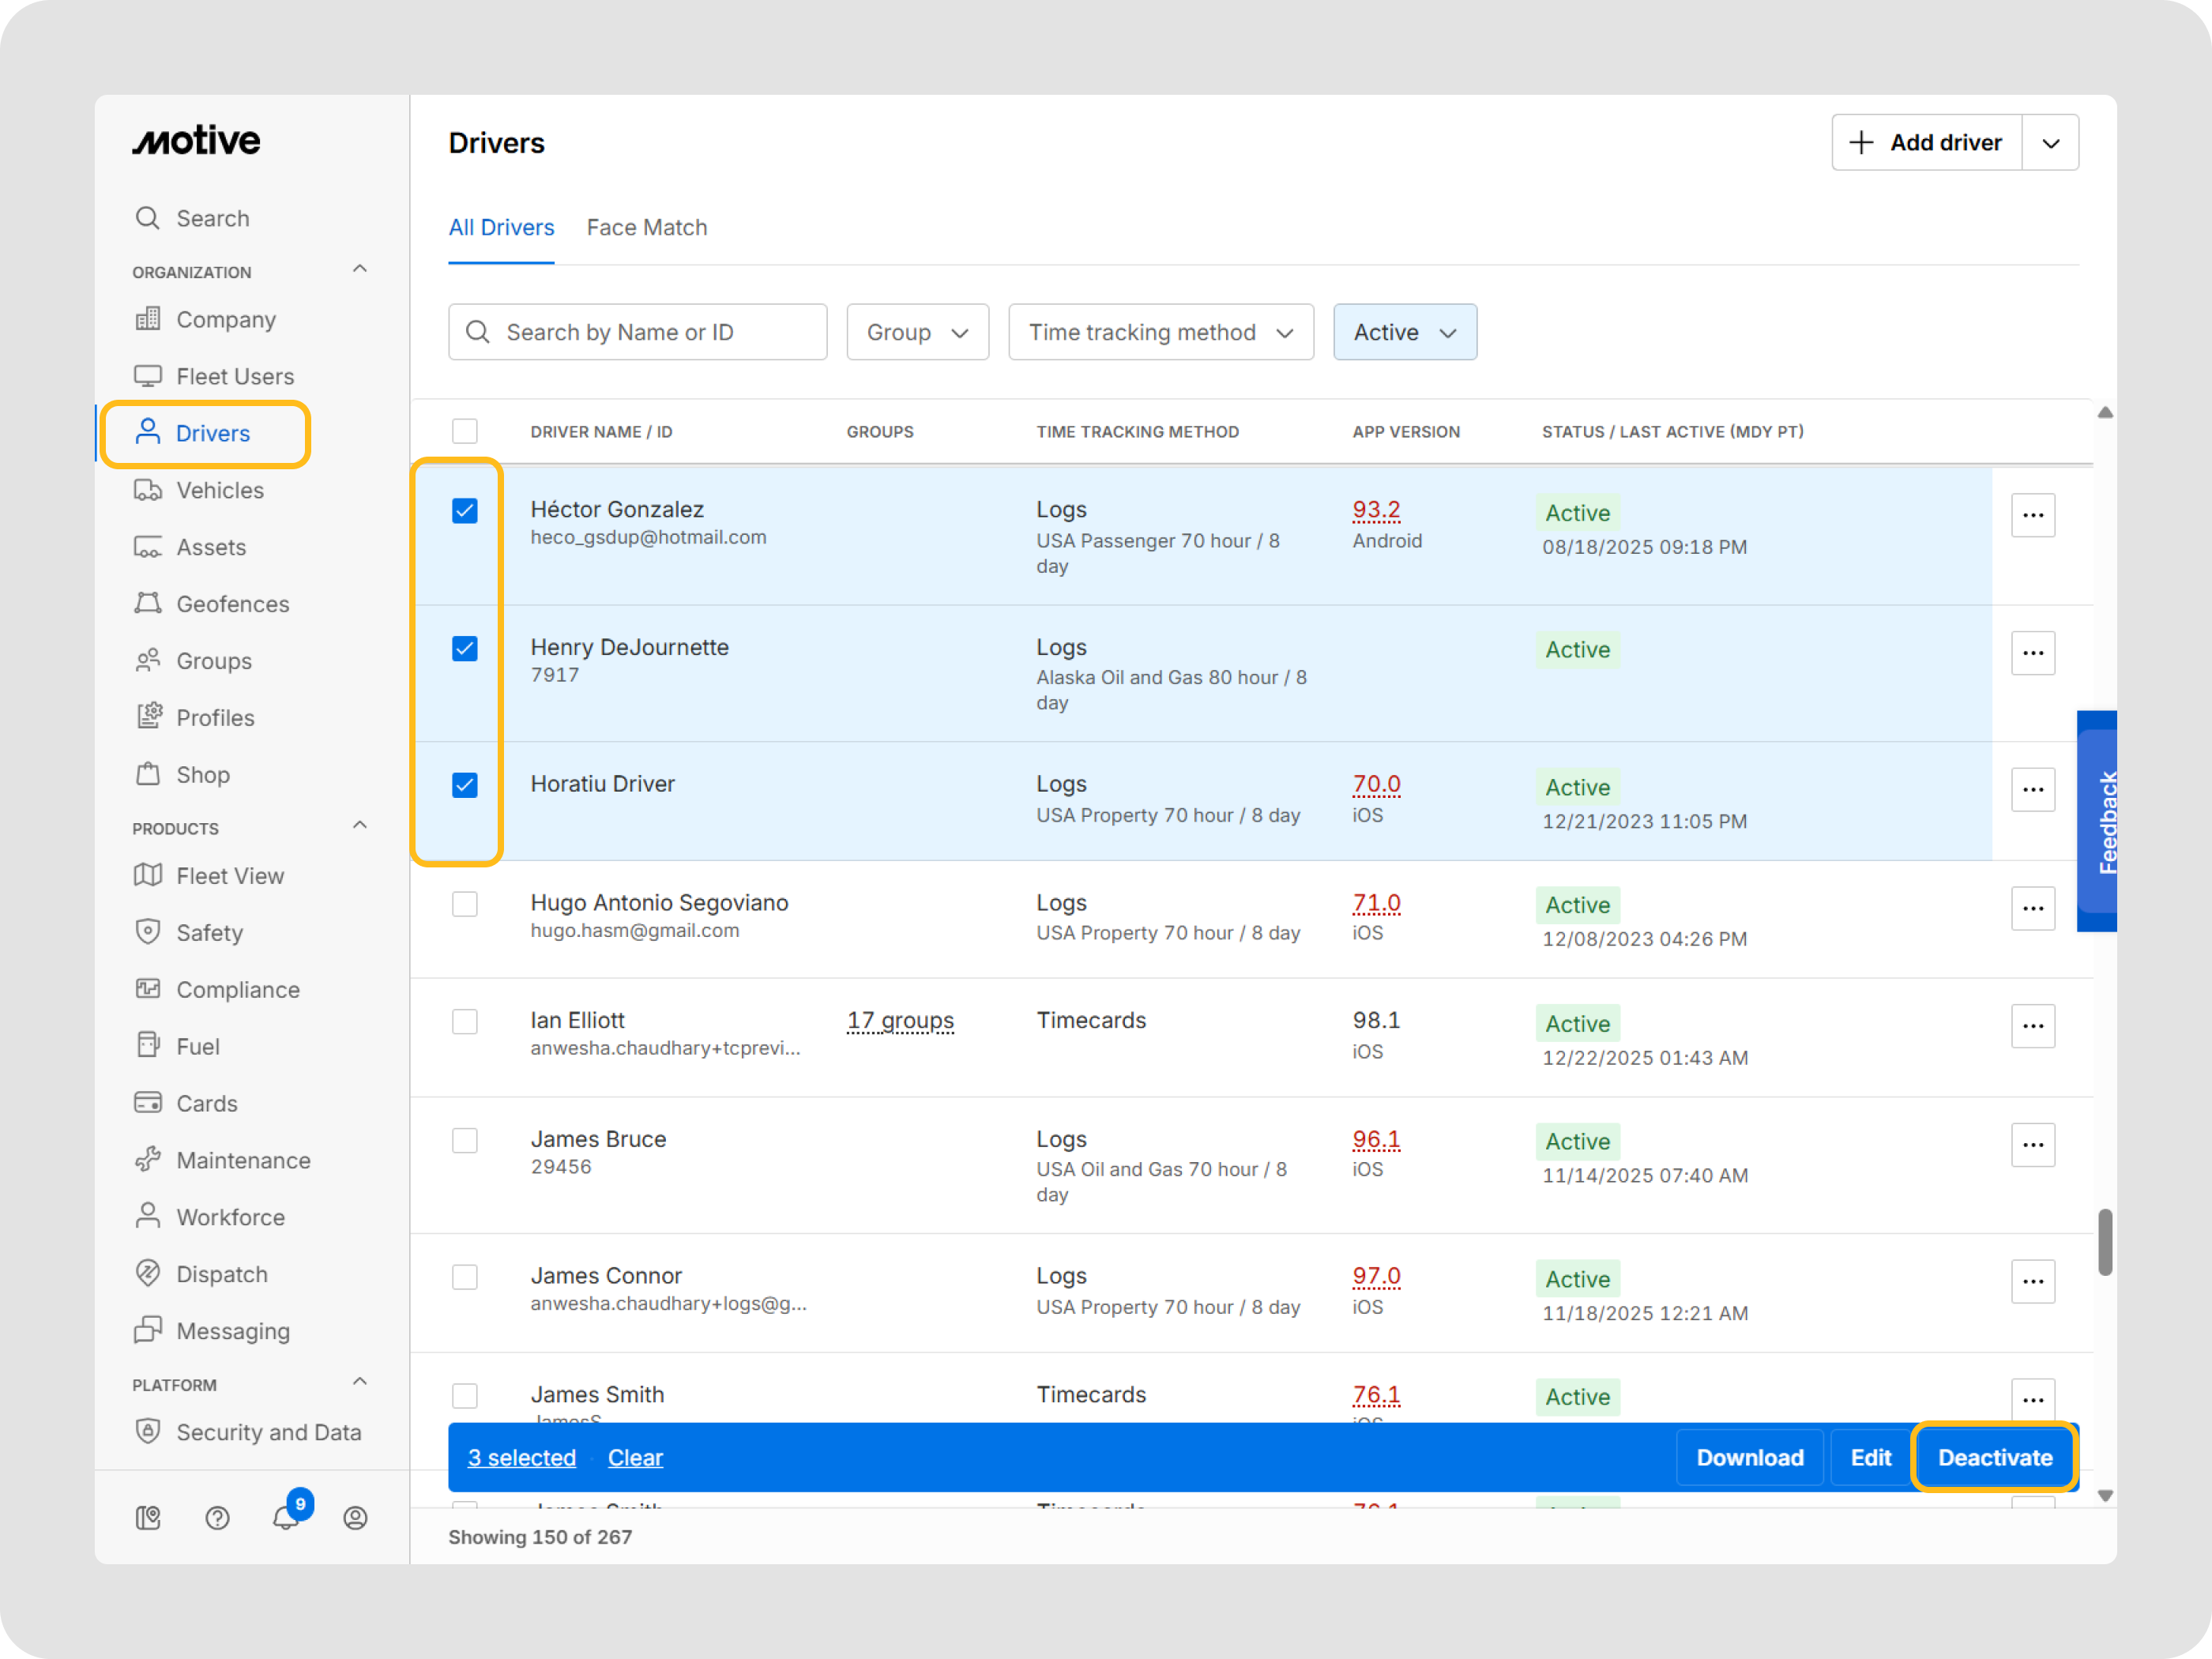Open the Group filter dropdown
Viewport: 2212px width, 1659px height.
tap(916, 332)
